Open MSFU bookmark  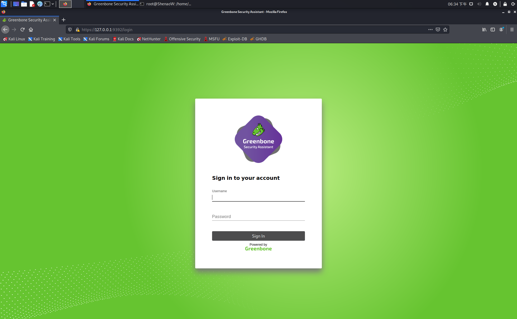(212, 39)
